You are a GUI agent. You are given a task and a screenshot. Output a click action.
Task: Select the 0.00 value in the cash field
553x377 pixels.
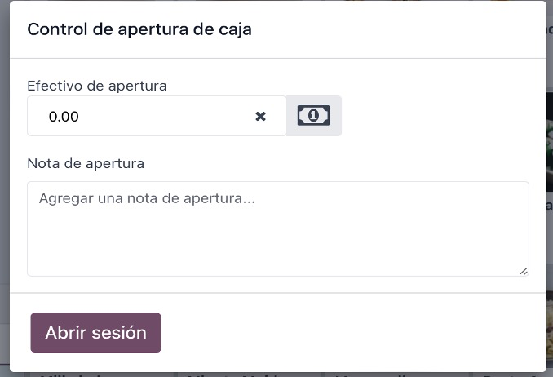coord(64,117)
